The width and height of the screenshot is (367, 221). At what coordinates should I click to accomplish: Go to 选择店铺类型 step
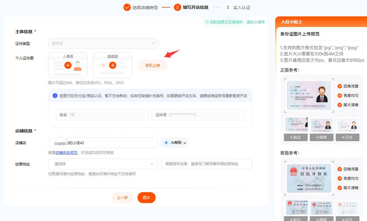[x=145, y=8]
